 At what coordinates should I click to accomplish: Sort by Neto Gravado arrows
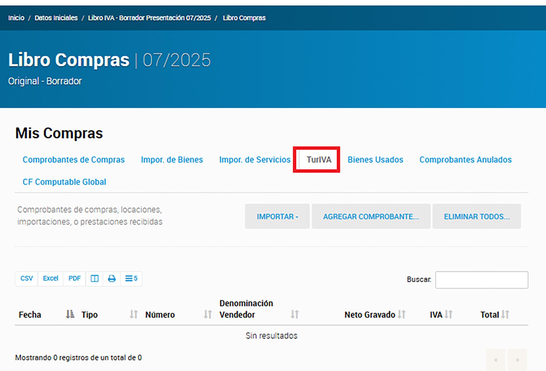point(402,314)
